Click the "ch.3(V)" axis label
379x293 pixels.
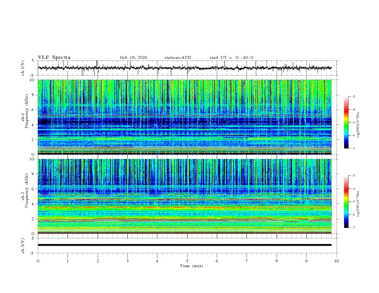pyautogui.click(x=23, y=246)
